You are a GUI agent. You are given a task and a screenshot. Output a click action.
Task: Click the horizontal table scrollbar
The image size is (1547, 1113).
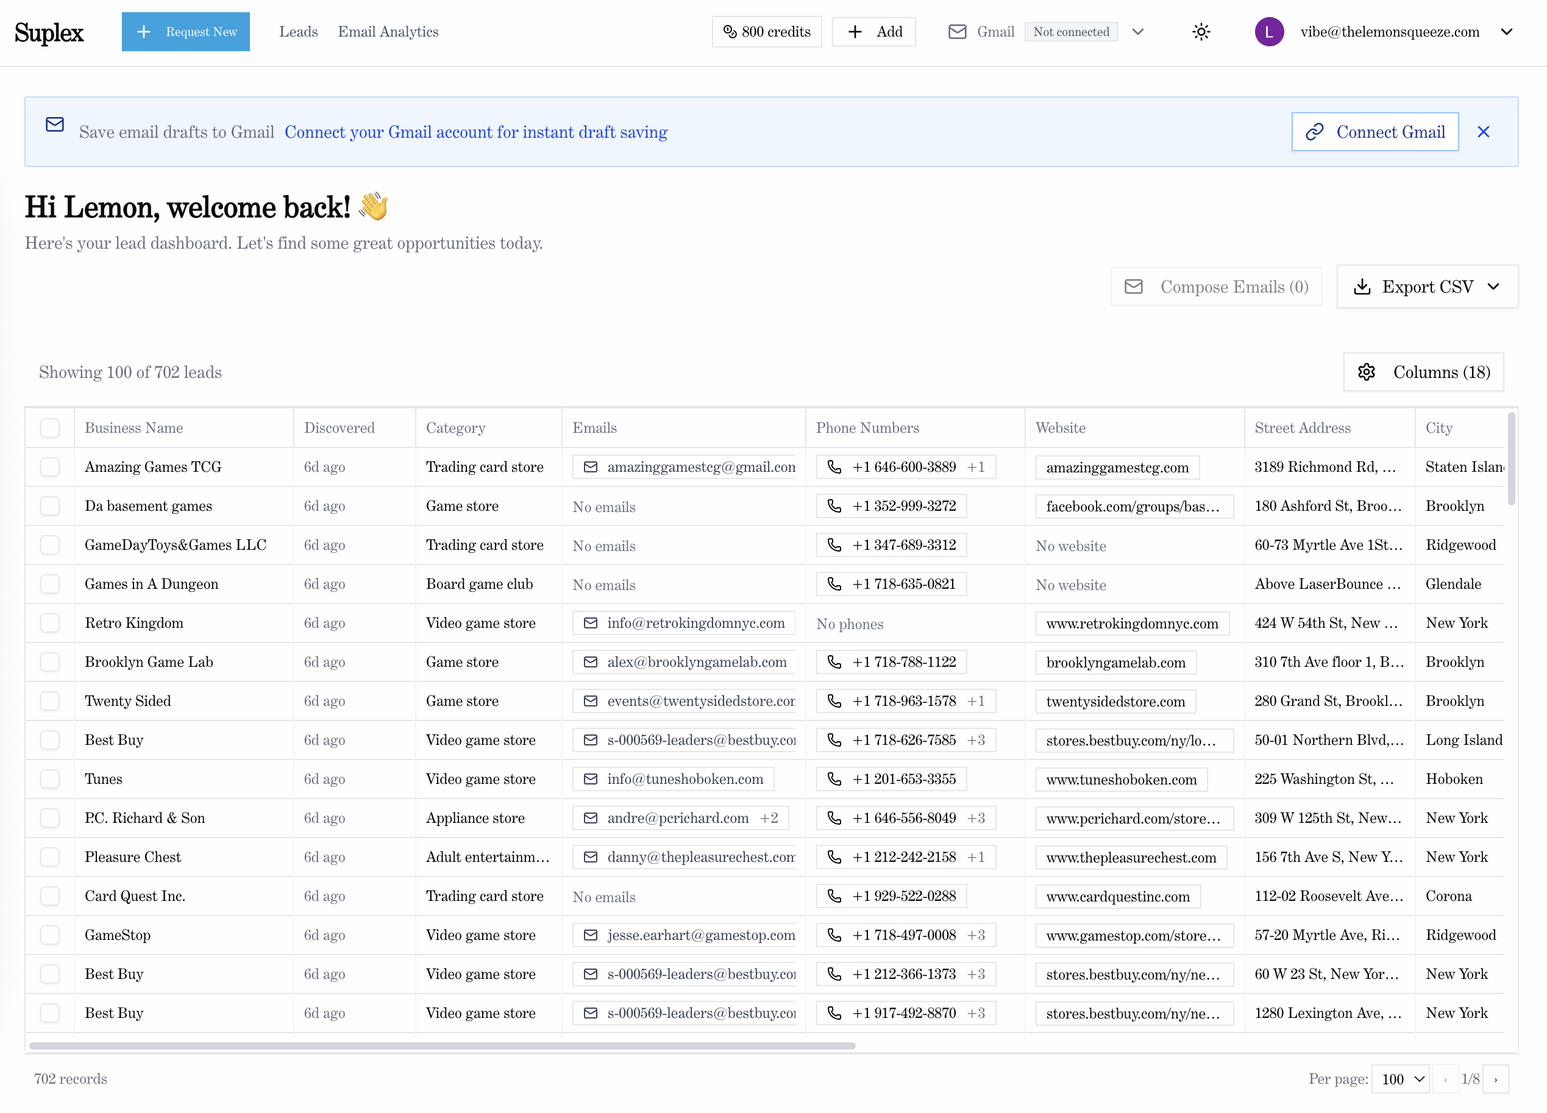442,1045
